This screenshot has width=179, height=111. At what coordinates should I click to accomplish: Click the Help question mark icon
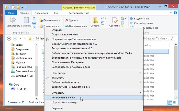click(175, 13)
